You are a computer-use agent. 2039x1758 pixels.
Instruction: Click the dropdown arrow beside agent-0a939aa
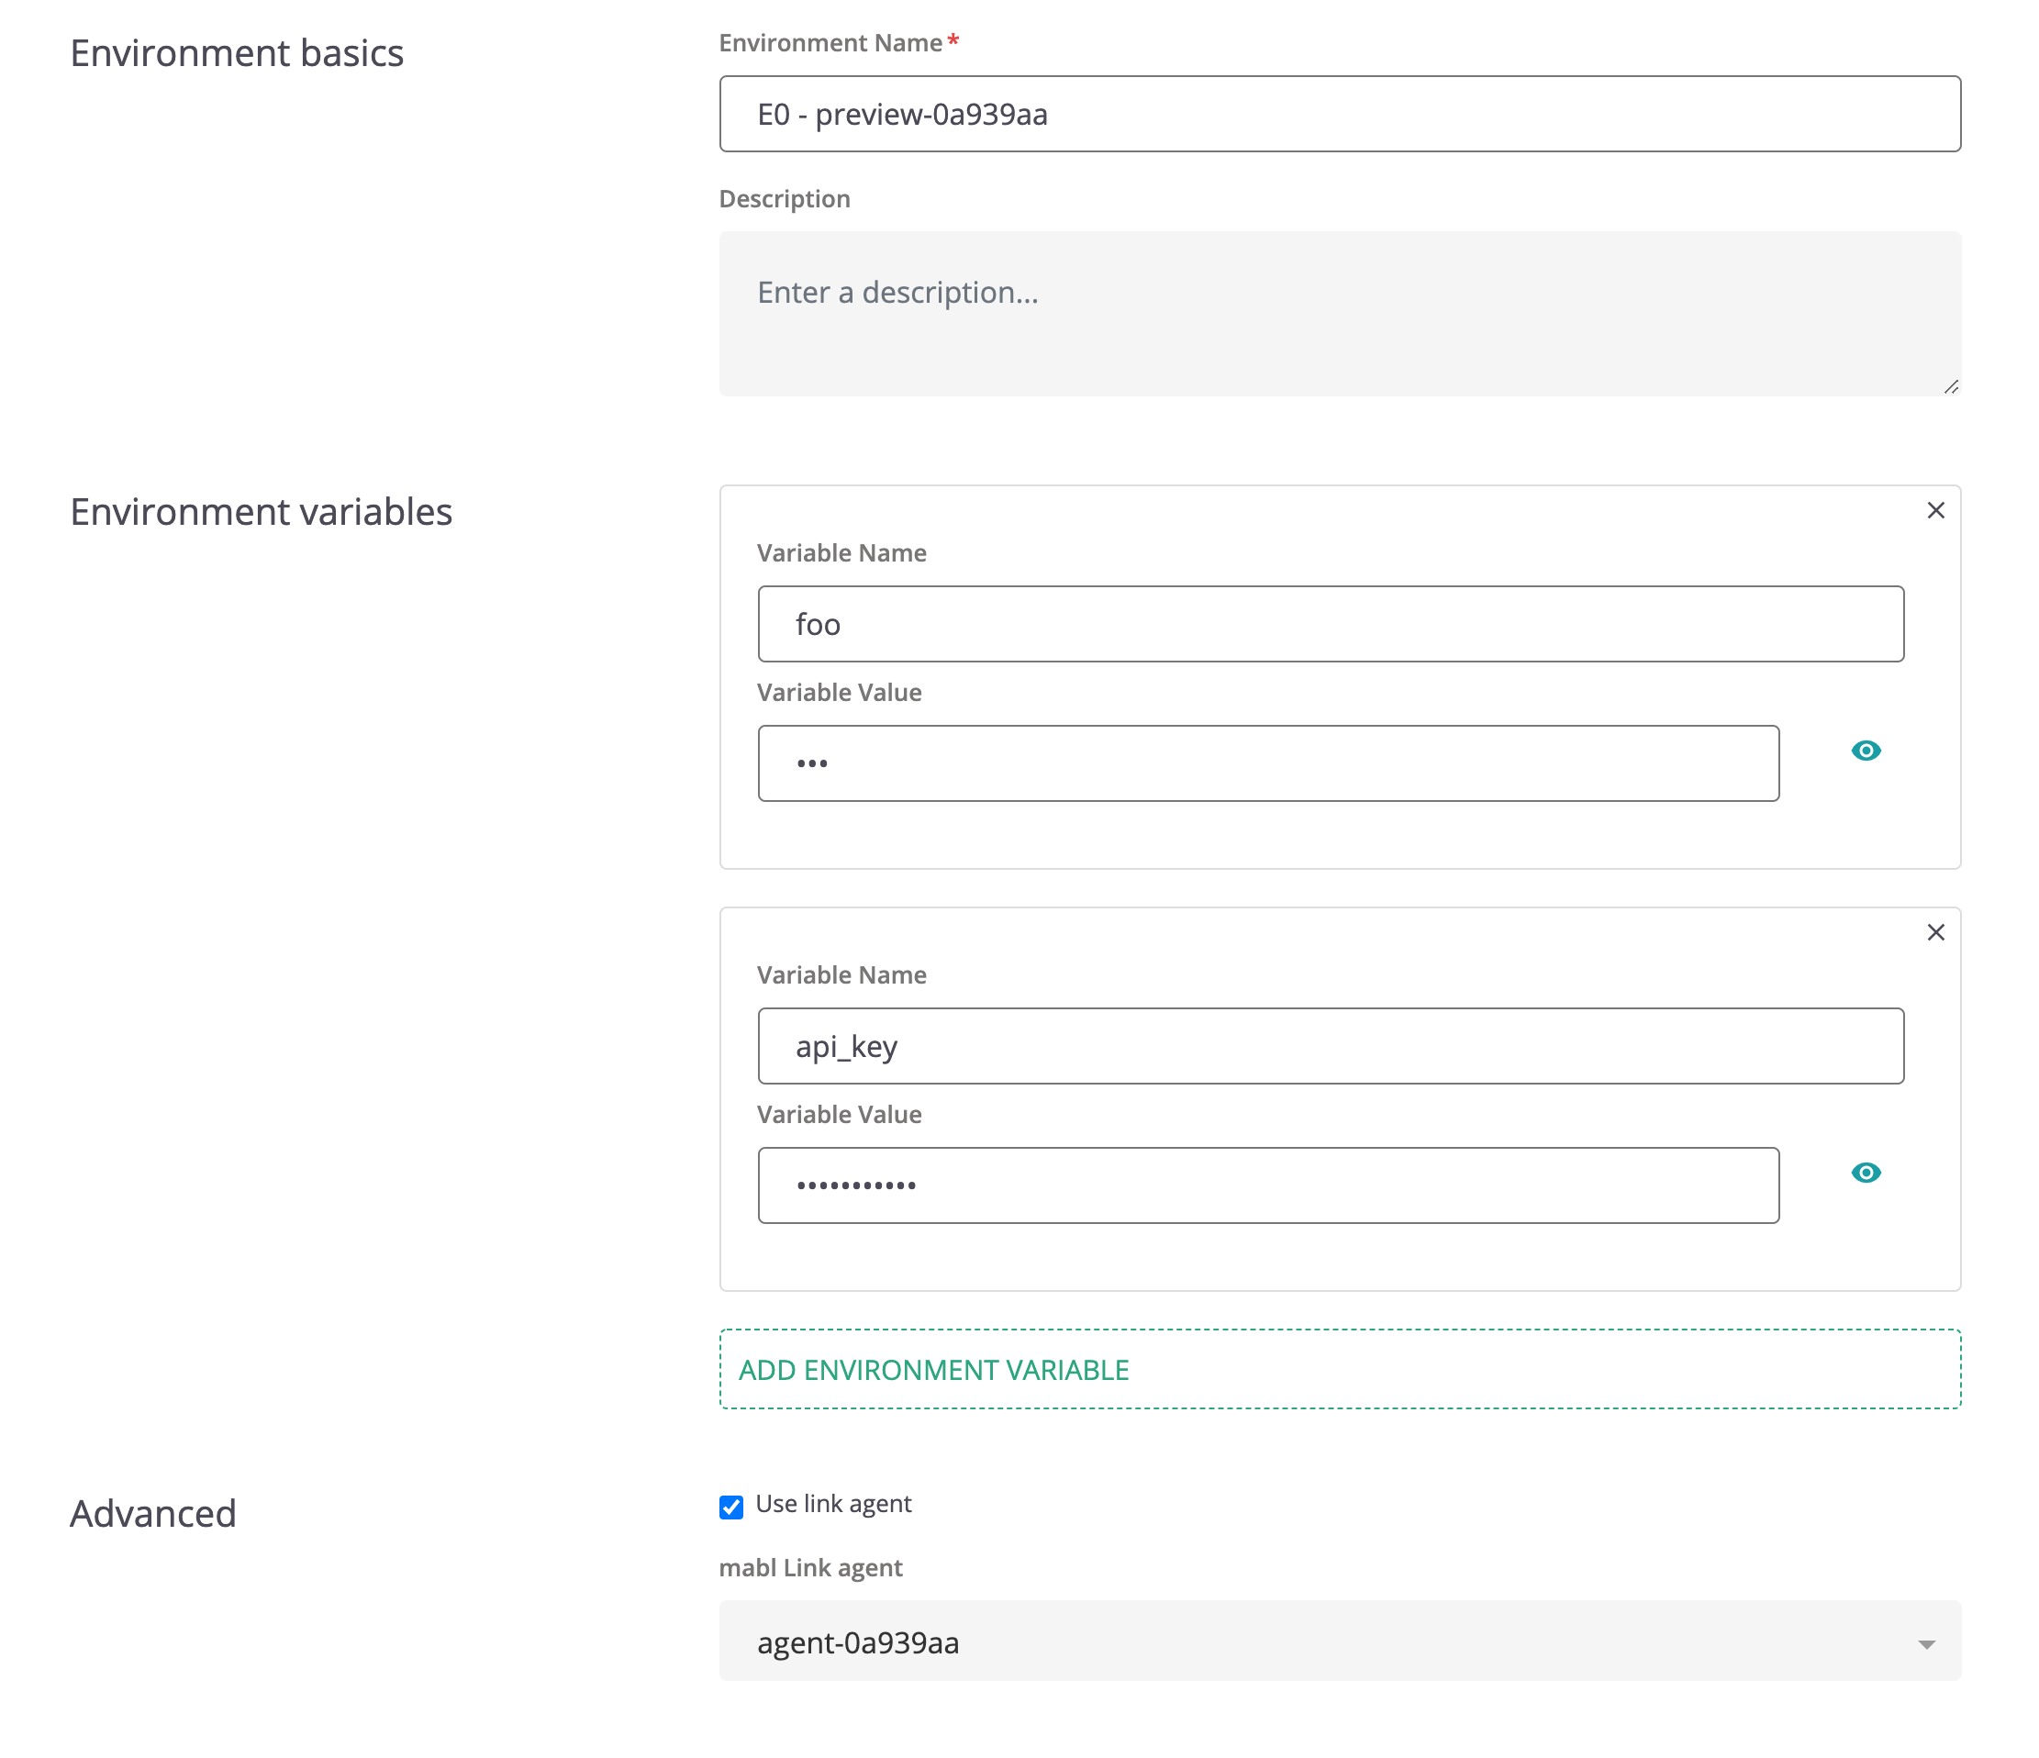pyautogui.click(x=1926, y=1644)
